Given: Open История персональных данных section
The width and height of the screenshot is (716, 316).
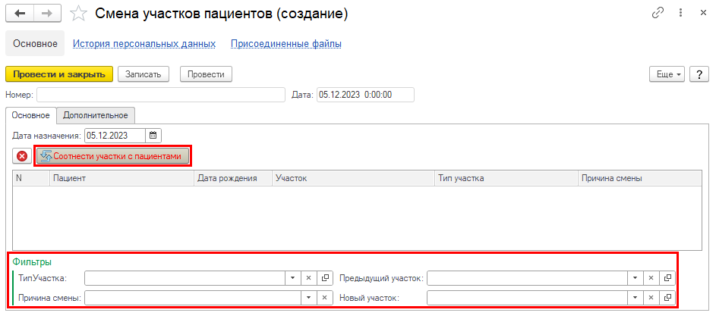Looking at the screenshot, I should click(144, 44).
